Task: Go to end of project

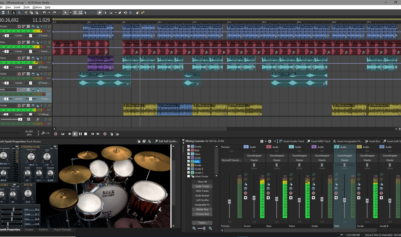Action: [x=98, y=134]
